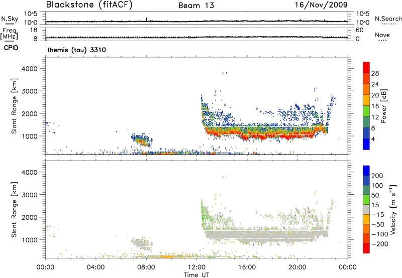This screenshot has width=402, height=278.
Task: Click the 'N.Search' legend label
Action: pyautogui.click(x=388, y=19)
